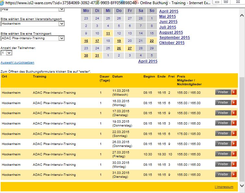The height and width of the screenshot is (193, 245).
Task: Open Juli 2015 in the month list
Action: (168, 27)
